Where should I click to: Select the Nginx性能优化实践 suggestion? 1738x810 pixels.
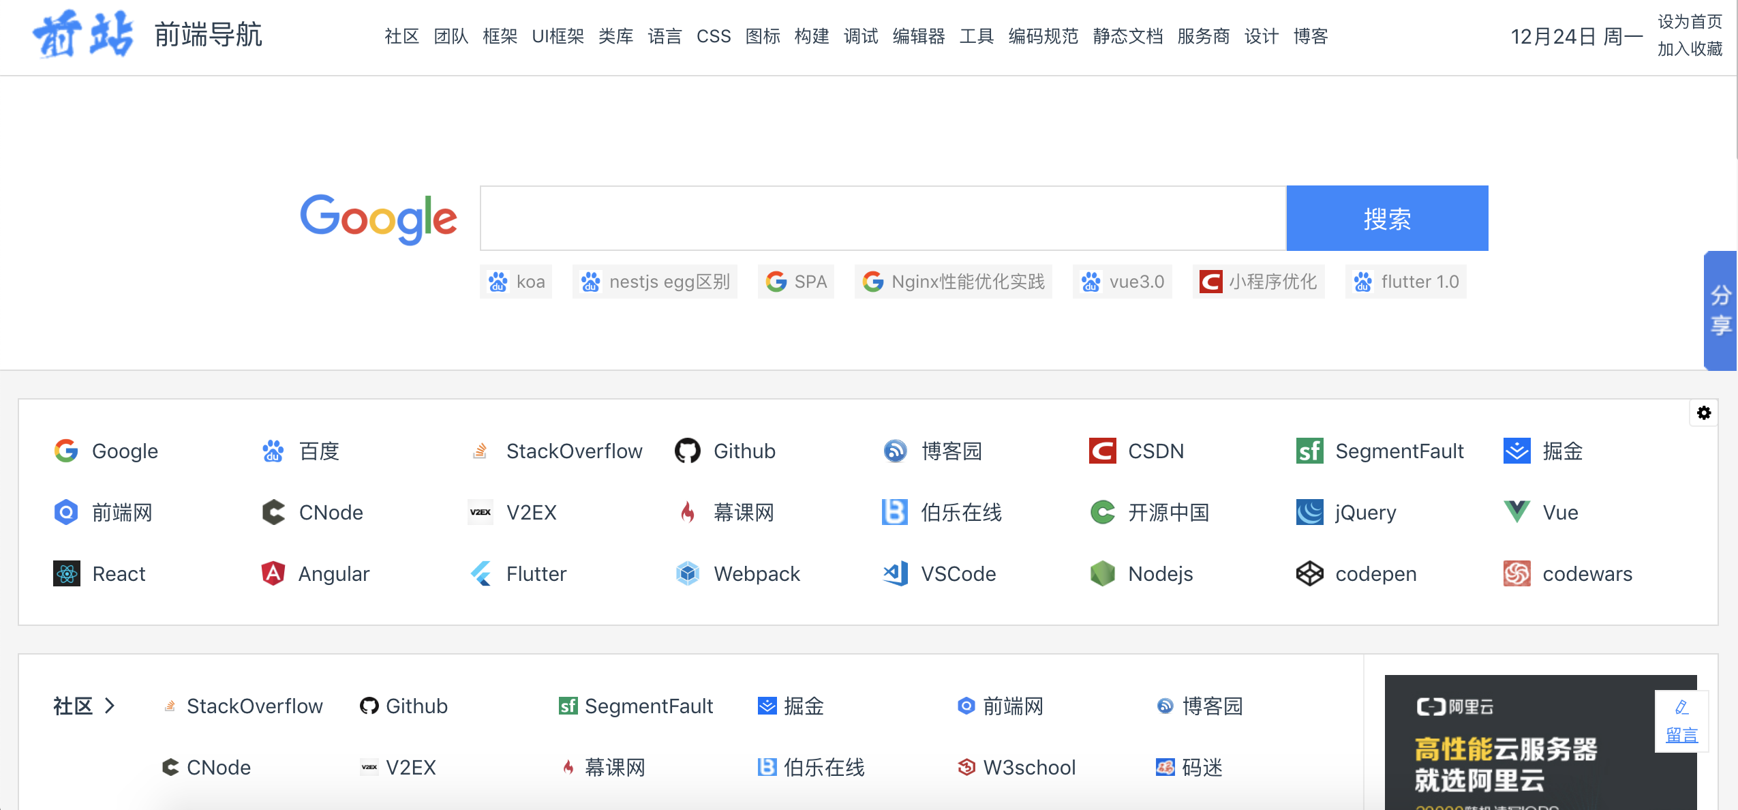click(954, 282)
